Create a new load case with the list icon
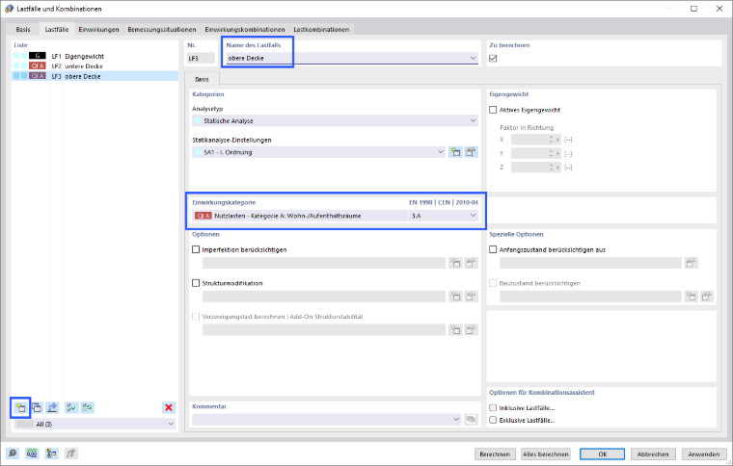The width and height of the screenshot is (733, 466). [x=20, y=407]
